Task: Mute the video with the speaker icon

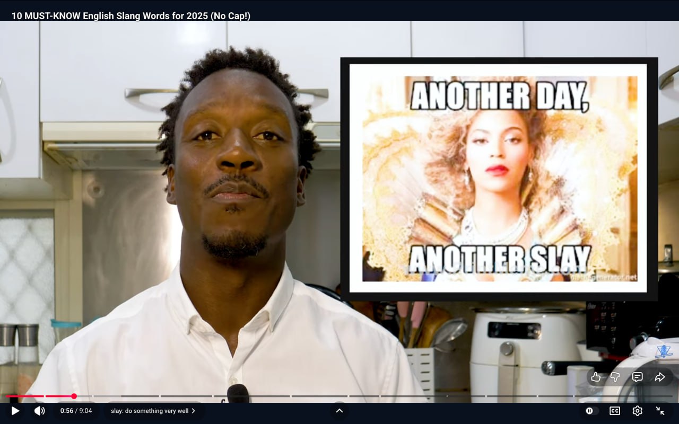Action: [40, 411]
